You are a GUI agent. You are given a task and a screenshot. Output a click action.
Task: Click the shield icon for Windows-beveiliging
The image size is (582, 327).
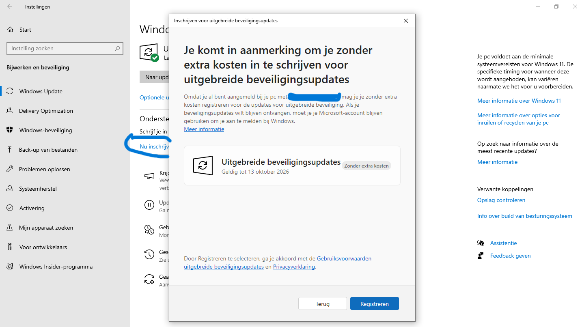(x=10, y=130)
